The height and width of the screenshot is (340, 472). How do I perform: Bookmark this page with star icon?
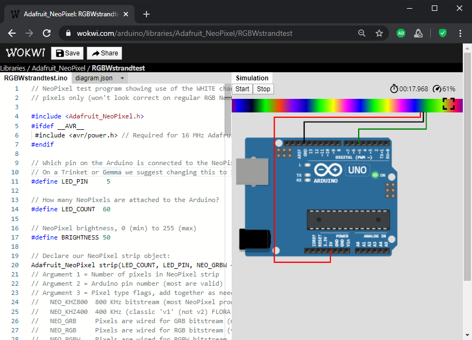tap(379, 33)
